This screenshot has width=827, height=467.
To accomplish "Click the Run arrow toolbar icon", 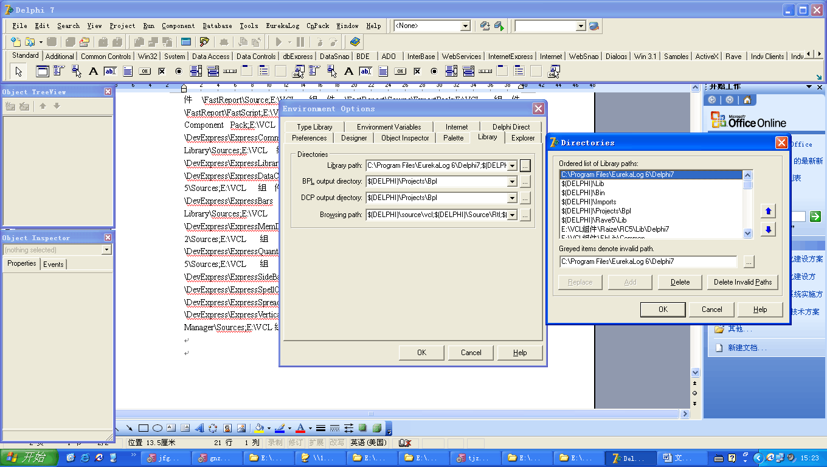I will 279,42.
